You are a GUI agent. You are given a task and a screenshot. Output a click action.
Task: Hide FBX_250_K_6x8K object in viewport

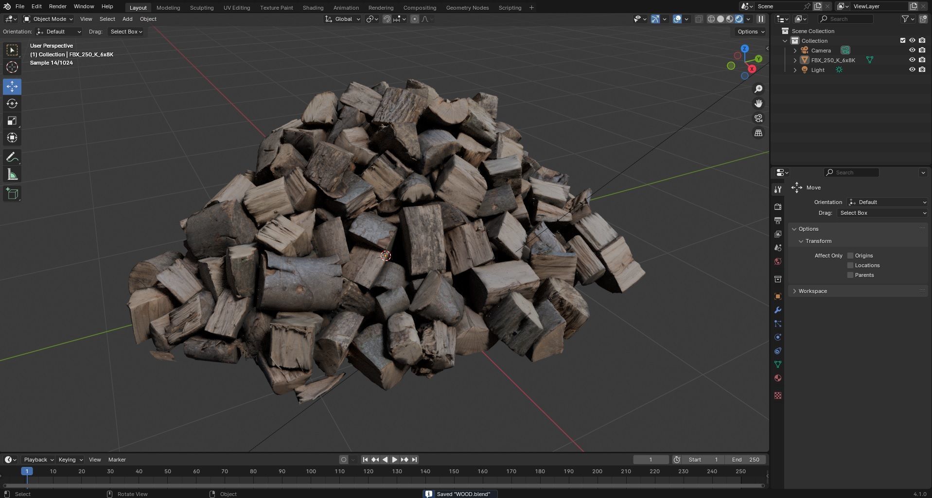(912, 60)
